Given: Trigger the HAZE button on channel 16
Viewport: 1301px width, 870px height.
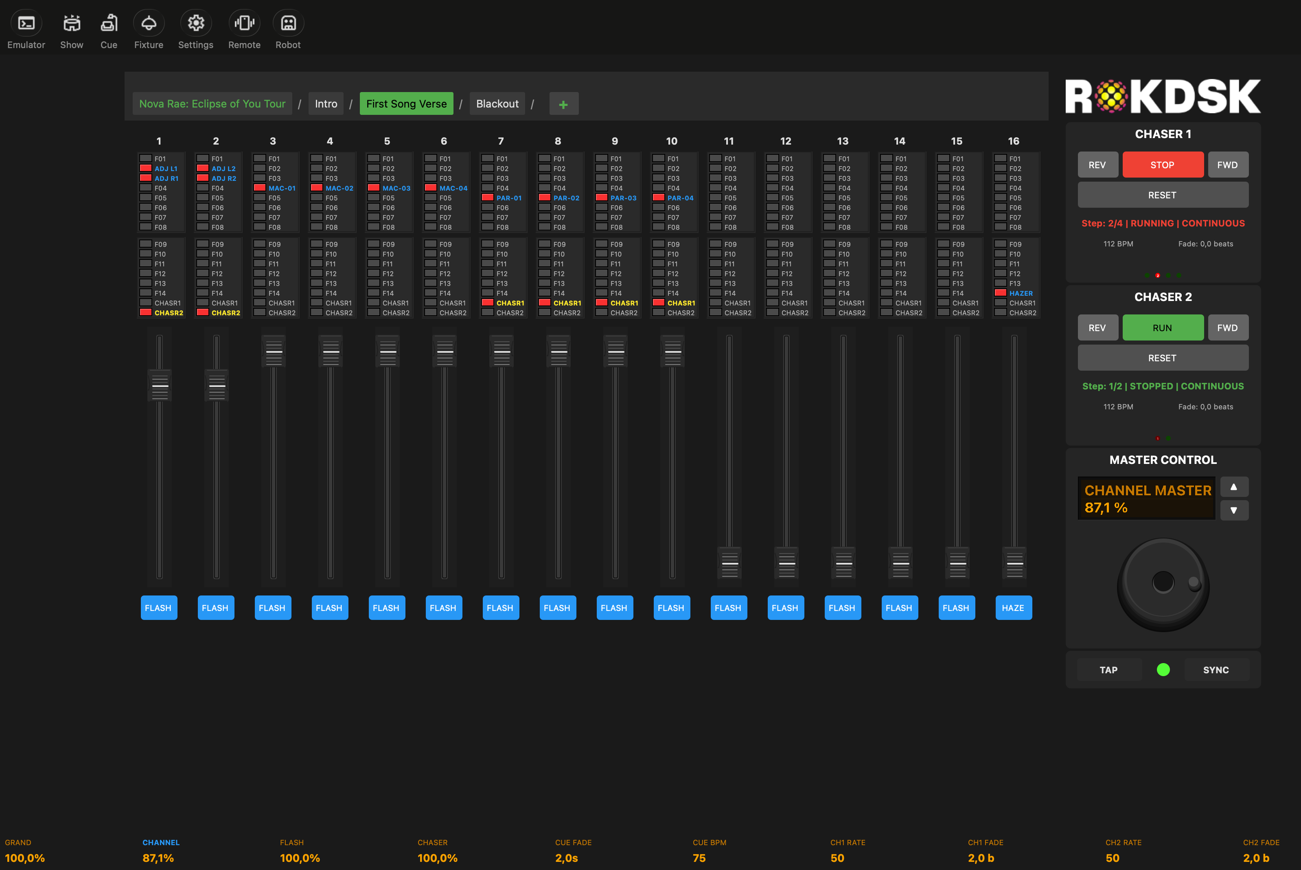Looking at the screenshot, I should [1013, 608].
